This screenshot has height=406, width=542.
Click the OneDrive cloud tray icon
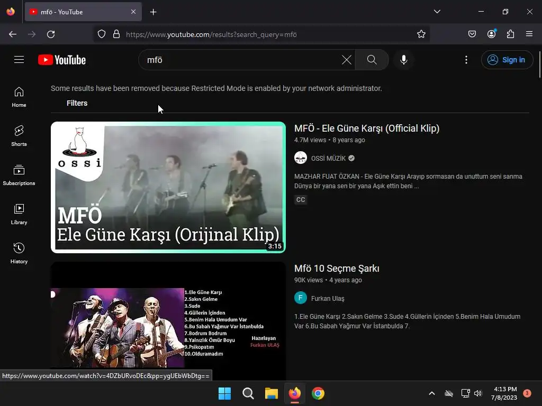point(449,393)
